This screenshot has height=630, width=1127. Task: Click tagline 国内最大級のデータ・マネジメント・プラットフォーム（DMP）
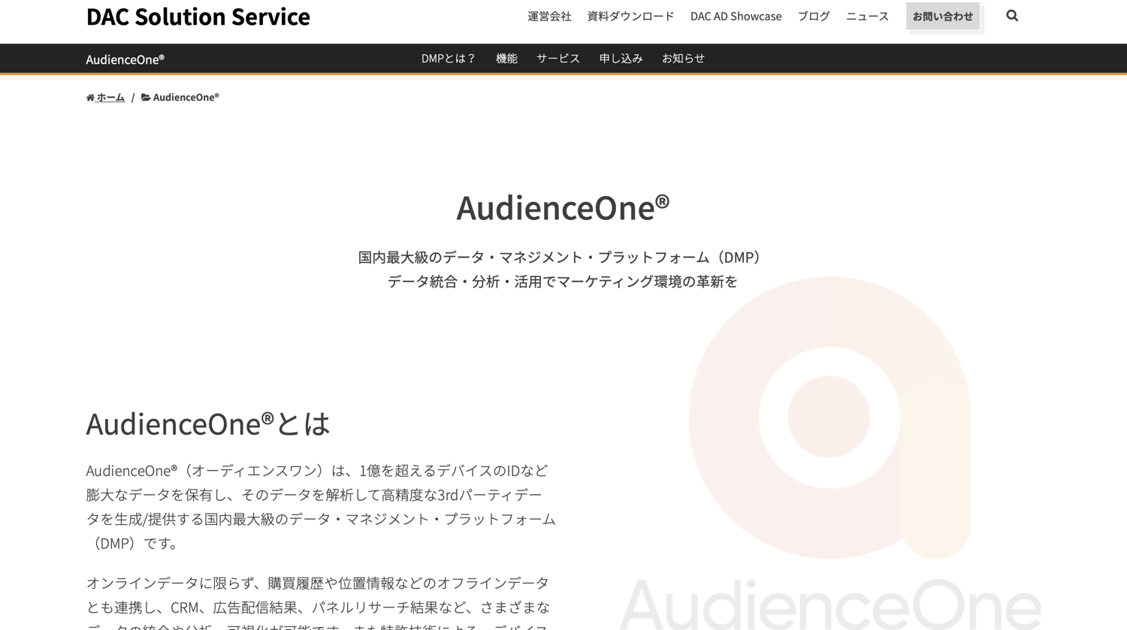563,258
